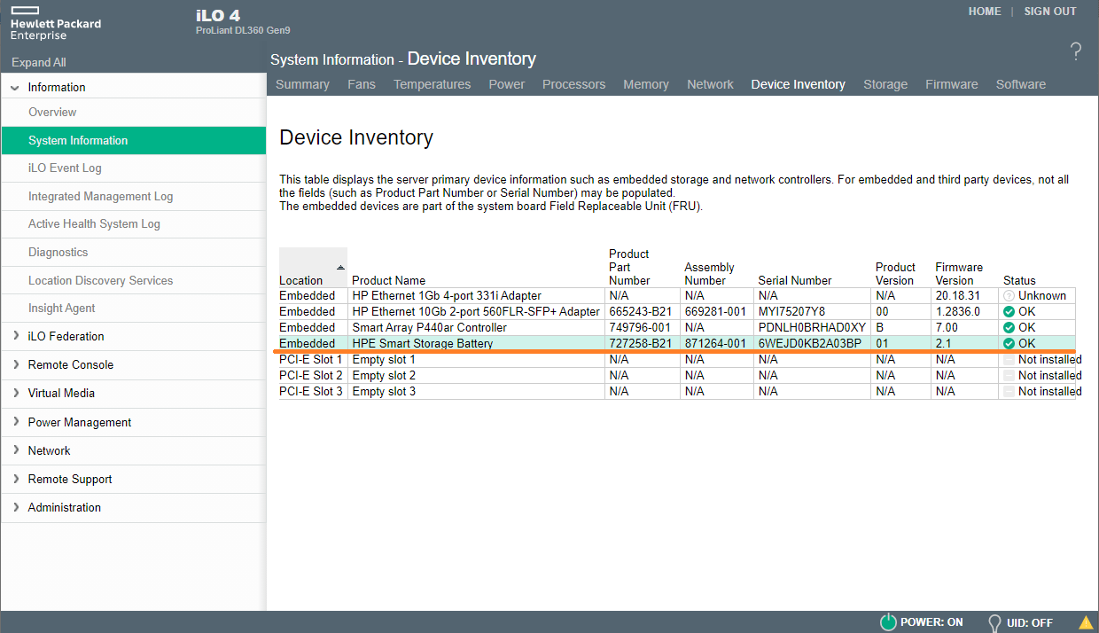The height and width of the screenshot is (633, 1099).
Task: Click the green OK icon for HPE Smart Storage Battery
Action: point(1009,343)
